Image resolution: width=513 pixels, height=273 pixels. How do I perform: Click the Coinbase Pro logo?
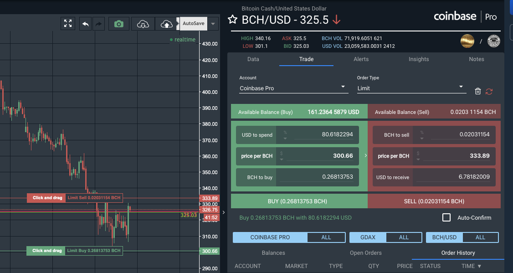coord(465,16)
